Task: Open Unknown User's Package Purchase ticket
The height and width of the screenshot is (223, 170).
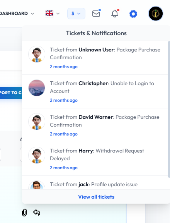Action: (x=95, y=58)
